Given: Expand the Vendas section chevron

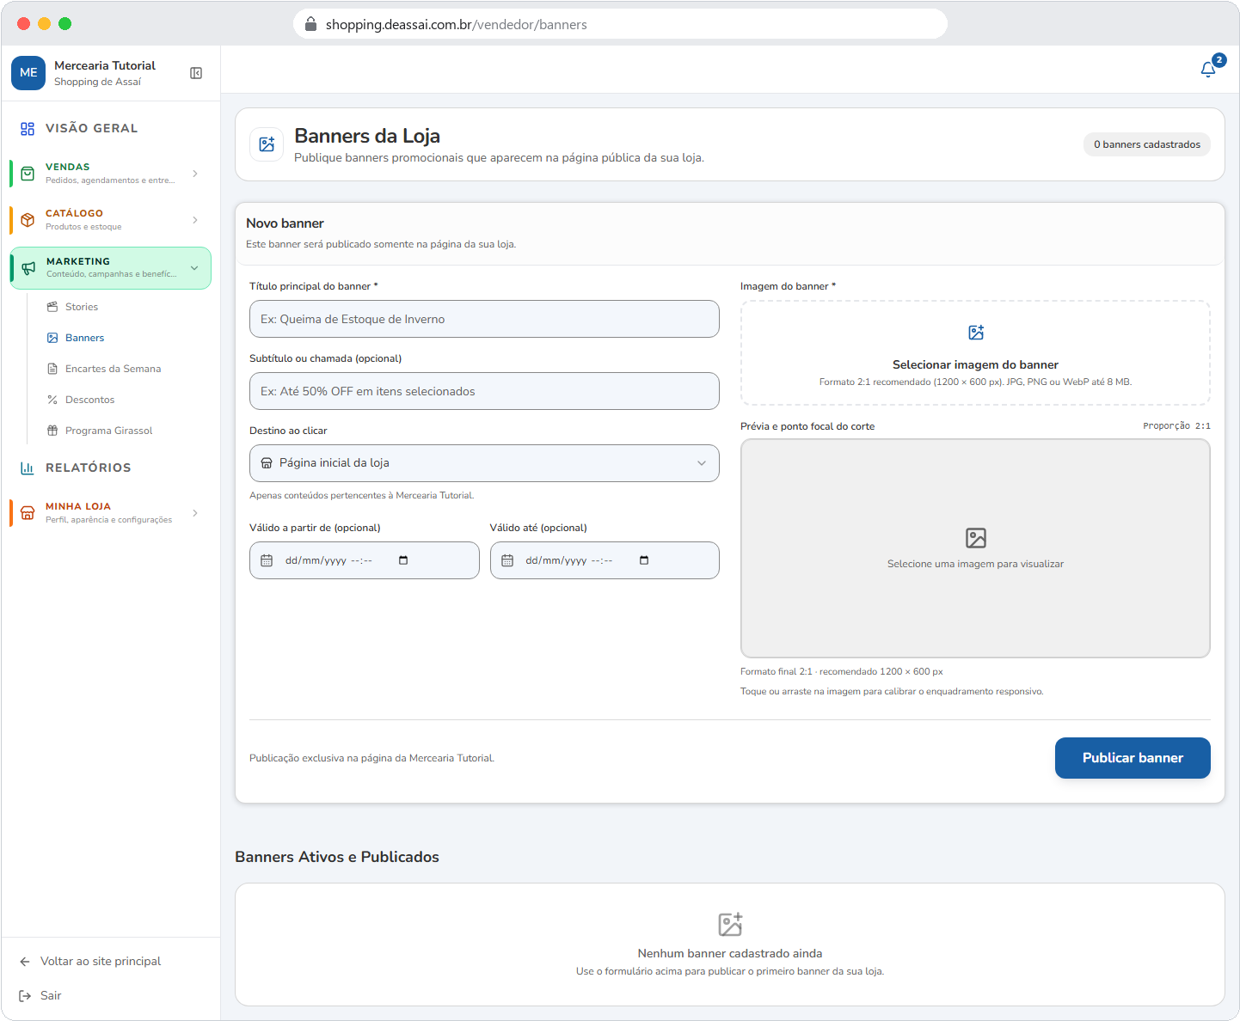Looking at the screenshot, I should click(x=195, y=174).
